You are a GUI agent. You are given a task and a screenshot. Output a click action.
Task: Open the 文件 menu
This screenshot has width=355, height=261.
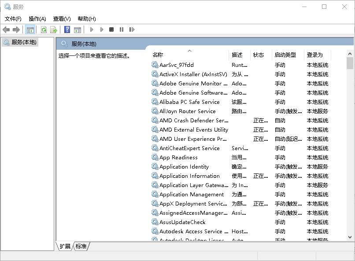click(13, 18)
